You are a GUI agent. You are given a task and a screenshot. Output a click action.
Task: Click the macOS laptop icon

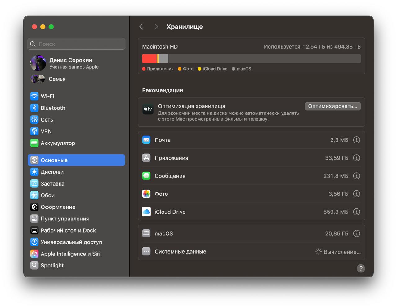(x=146, y=233)
